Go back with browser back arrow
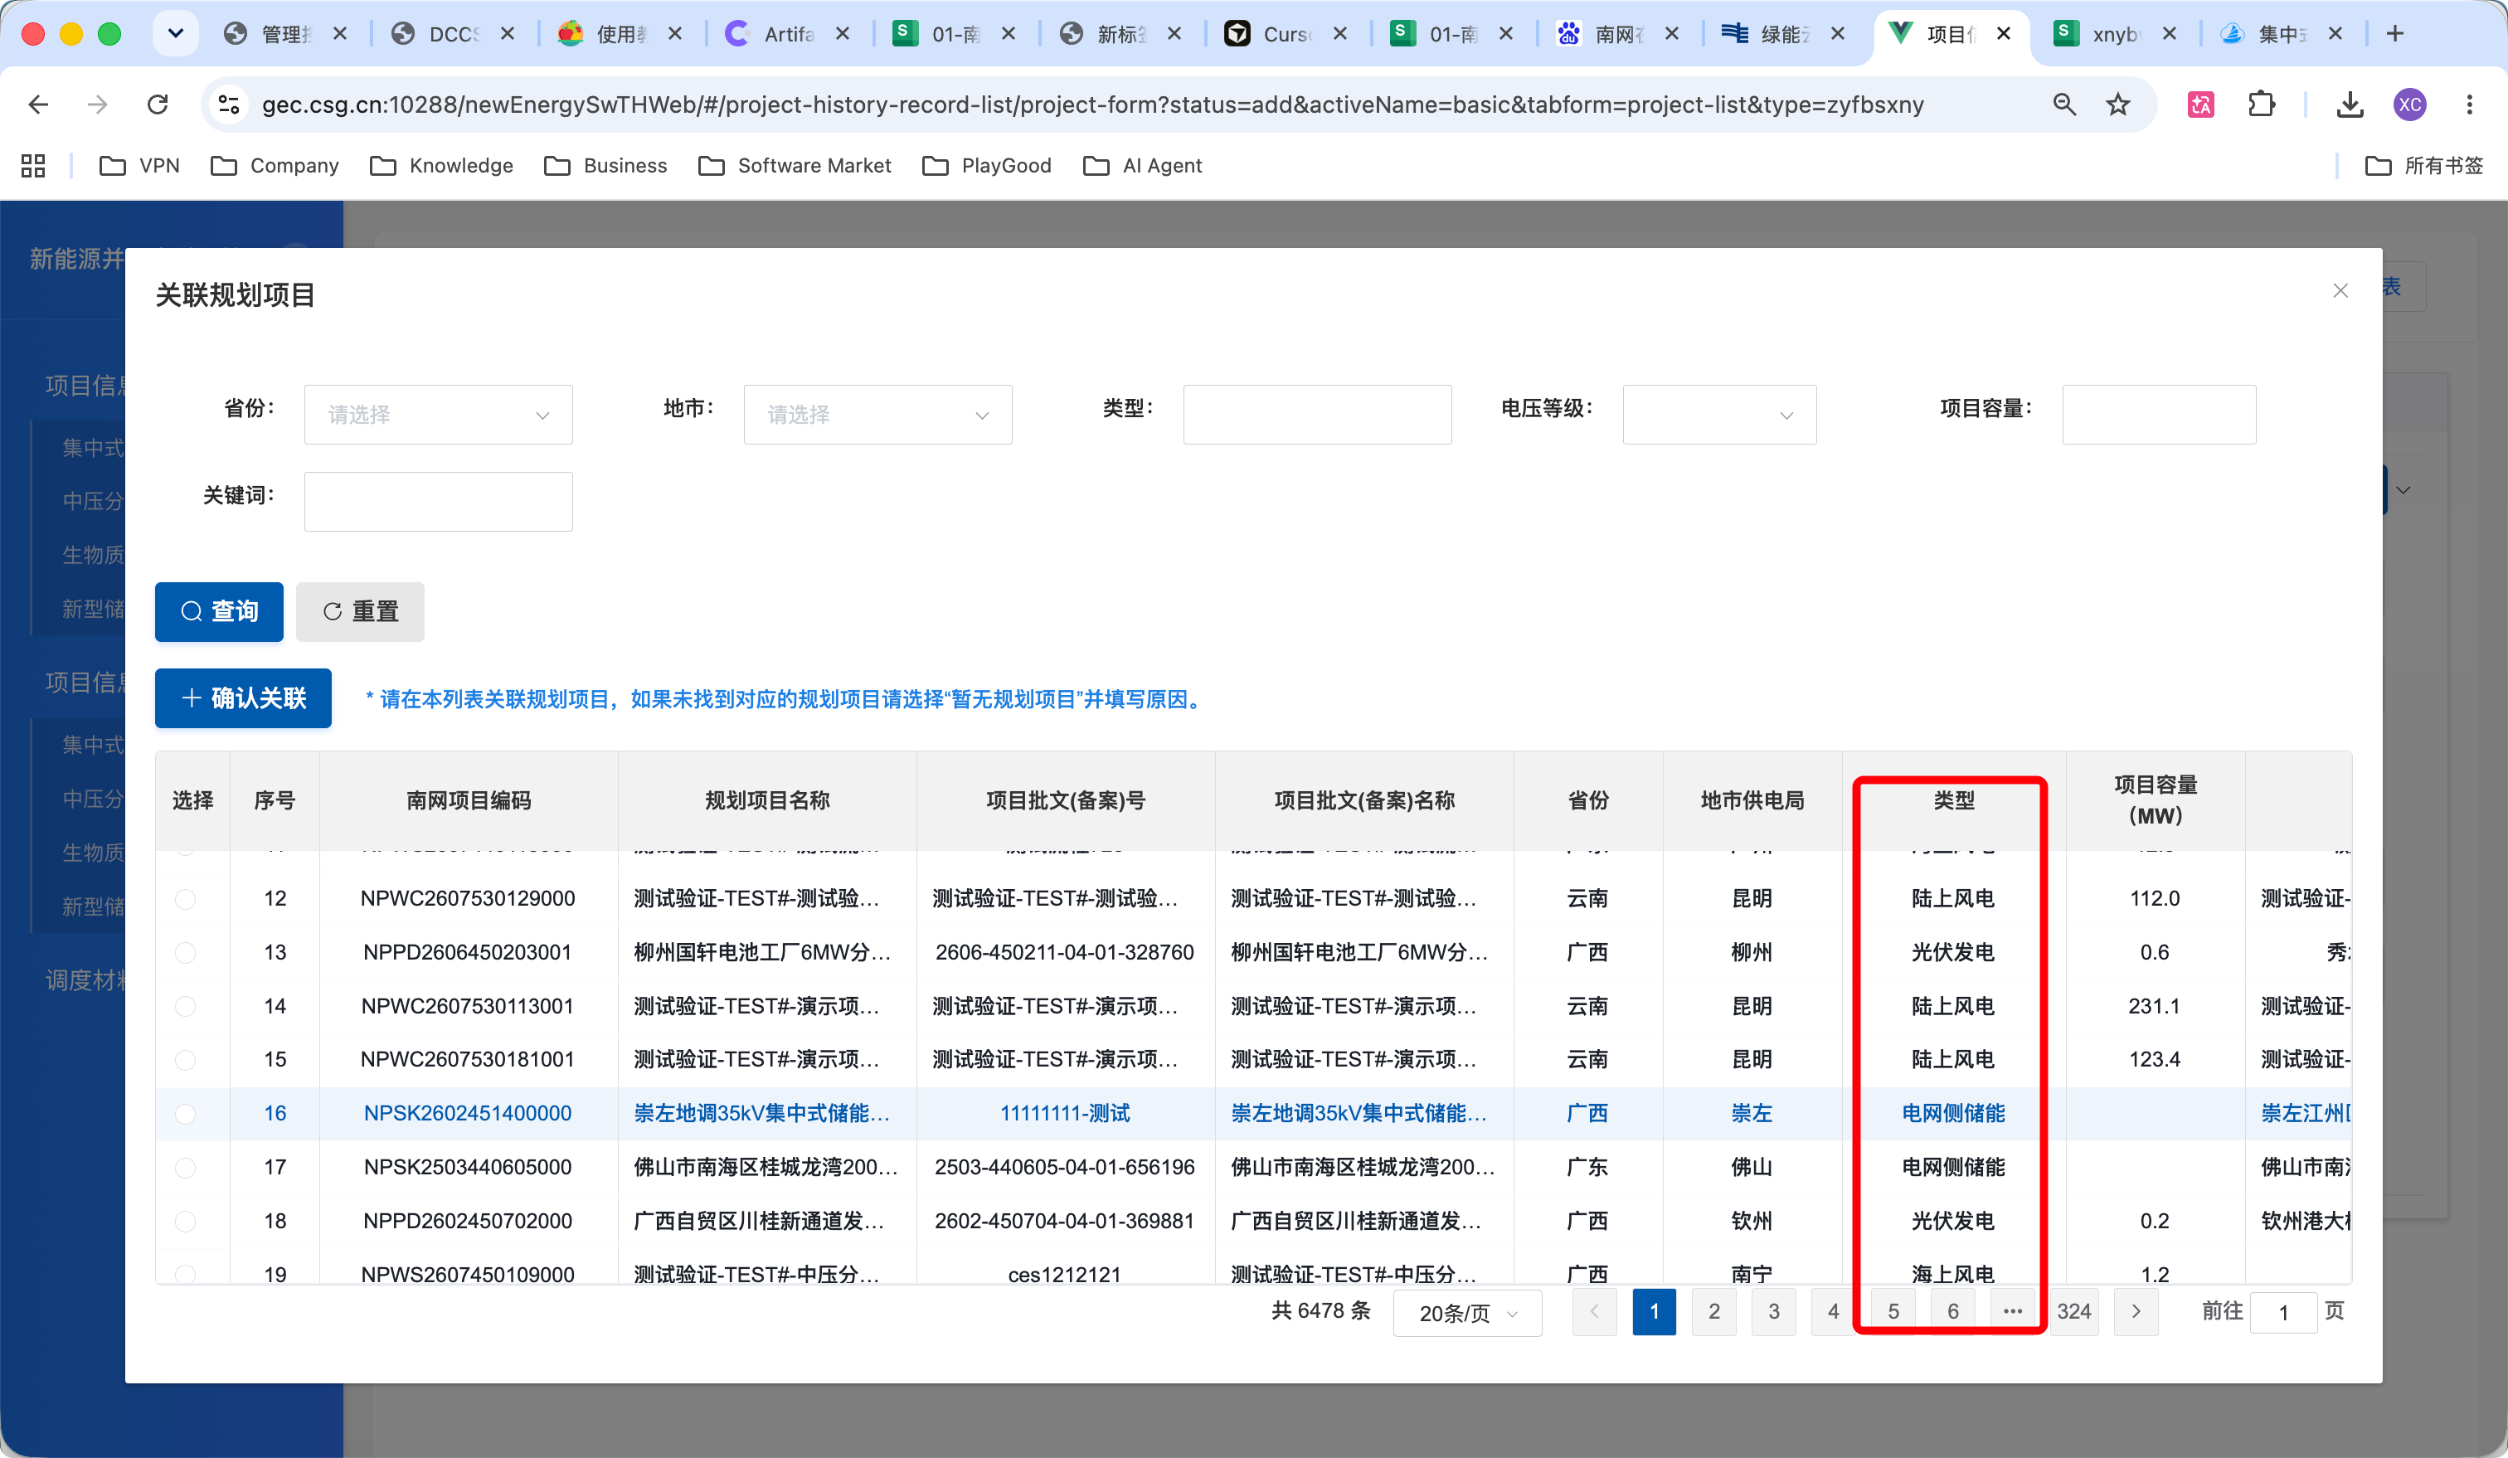The height and width of the screenshot is (1458, 2508). click(38, 104)
